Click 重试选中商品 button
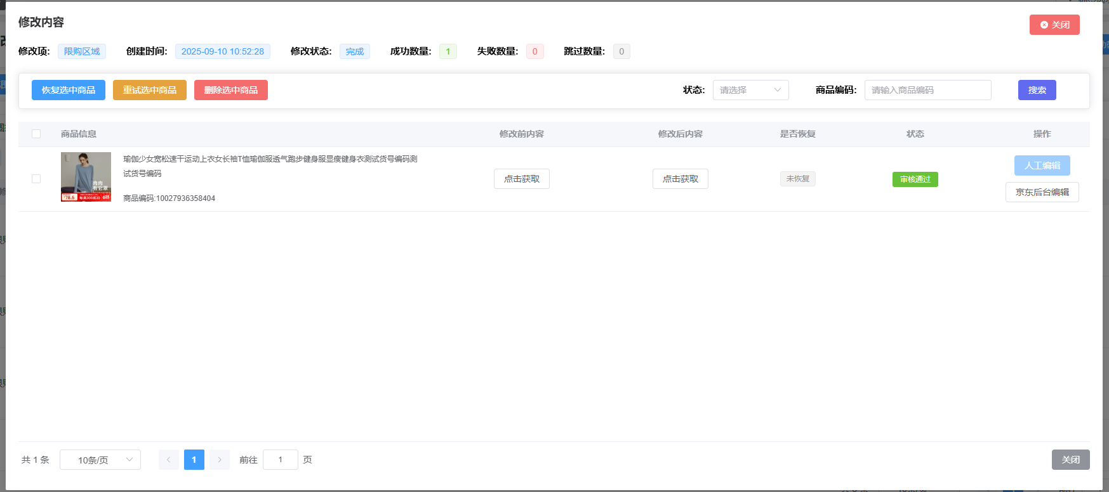This screenshot has width=1109, height=492. tap(150, 90)
